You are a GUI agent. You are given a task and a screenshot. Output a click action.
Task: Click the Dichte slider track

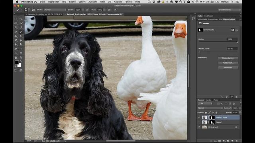[x=218, y=42]
